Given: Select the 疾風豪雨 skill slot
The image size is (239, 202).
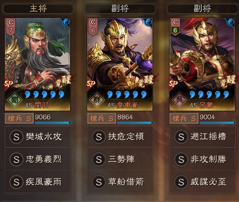Looking at the screenshot, I should pyautogui.click(x=38, y=182).
